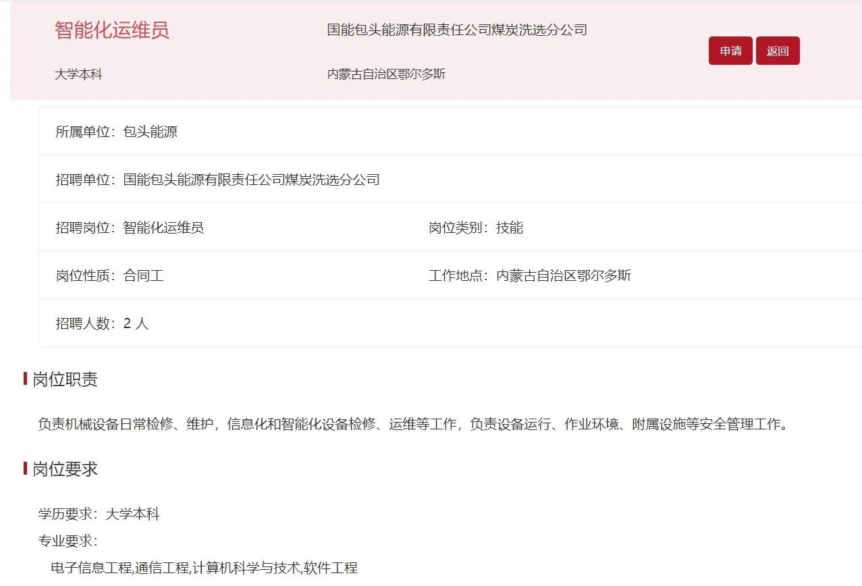This screenshot has height=586, width=862.
Task: Click the 申请 apply button
Action: pos(730,51)
